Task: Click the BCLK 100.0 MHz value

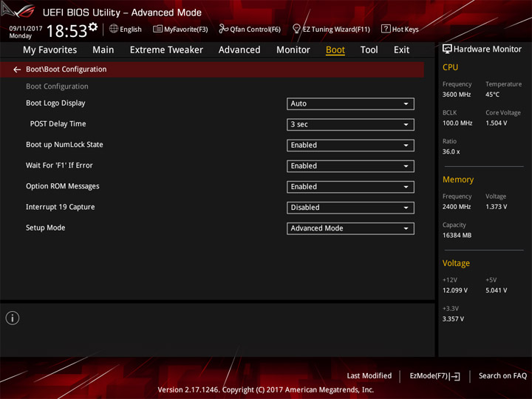Action: (x=457, y=123)
